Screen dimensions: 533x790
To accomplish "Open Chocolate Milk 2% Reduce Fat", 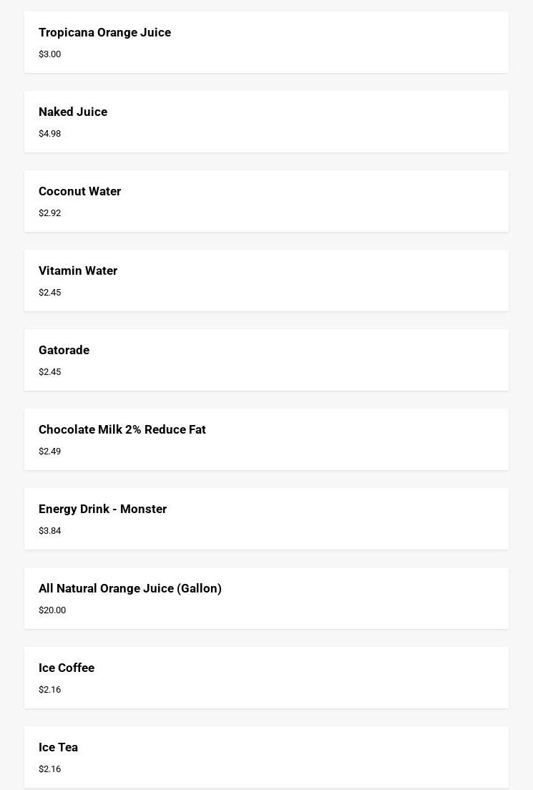I will tap(266, 439).
